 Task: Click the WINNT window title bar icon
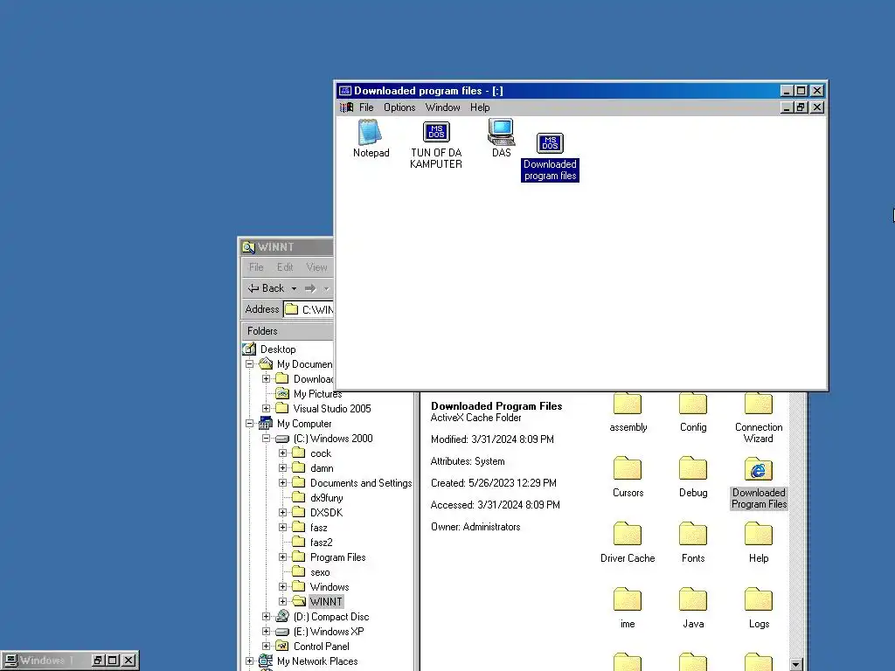click(x=248, y=247)
